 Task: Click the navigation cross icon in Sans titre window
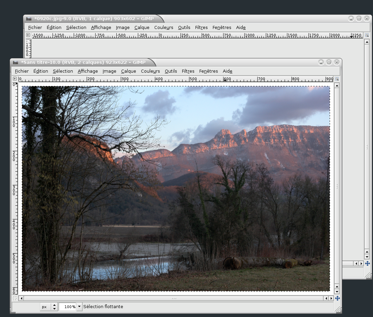point(337,298)
